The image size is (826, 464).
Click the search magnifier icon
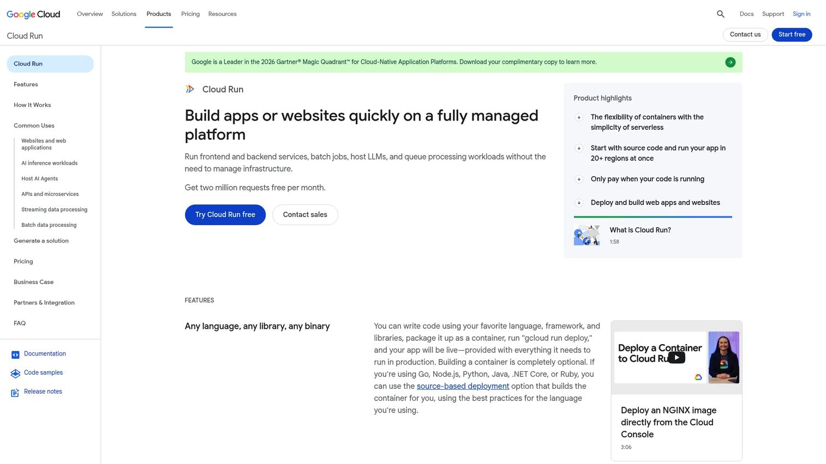click(x=721, y=14)
